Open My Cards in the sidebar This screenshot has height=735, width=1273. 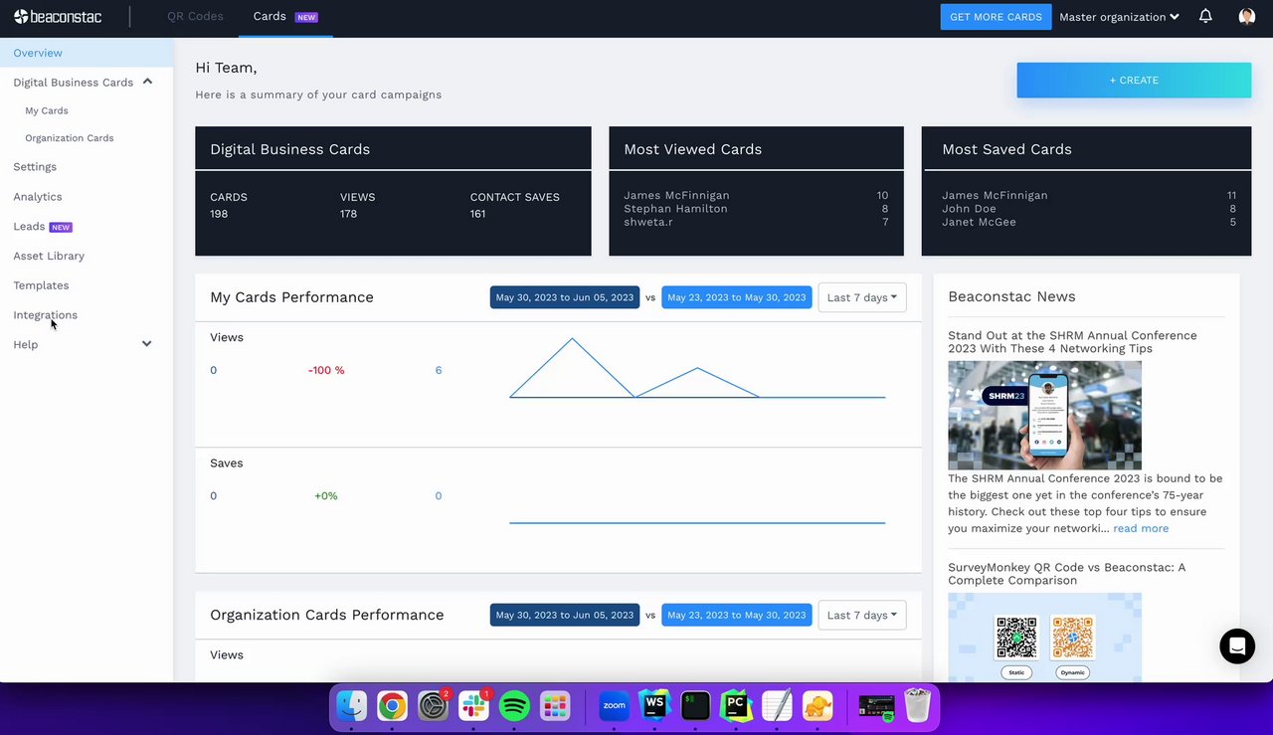(x=47, y=110)
